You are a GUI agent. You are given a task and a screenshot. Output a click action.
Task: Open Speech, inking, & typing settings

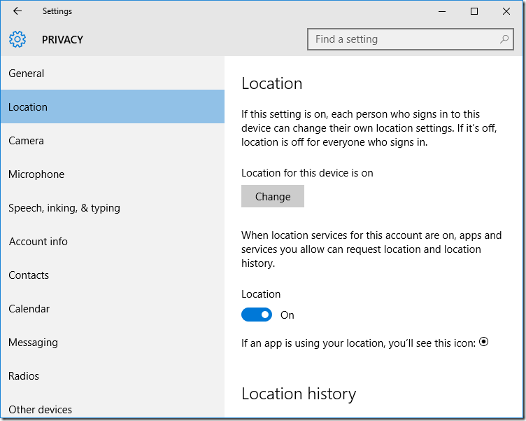pyautogui.click(x=113, y=207)
